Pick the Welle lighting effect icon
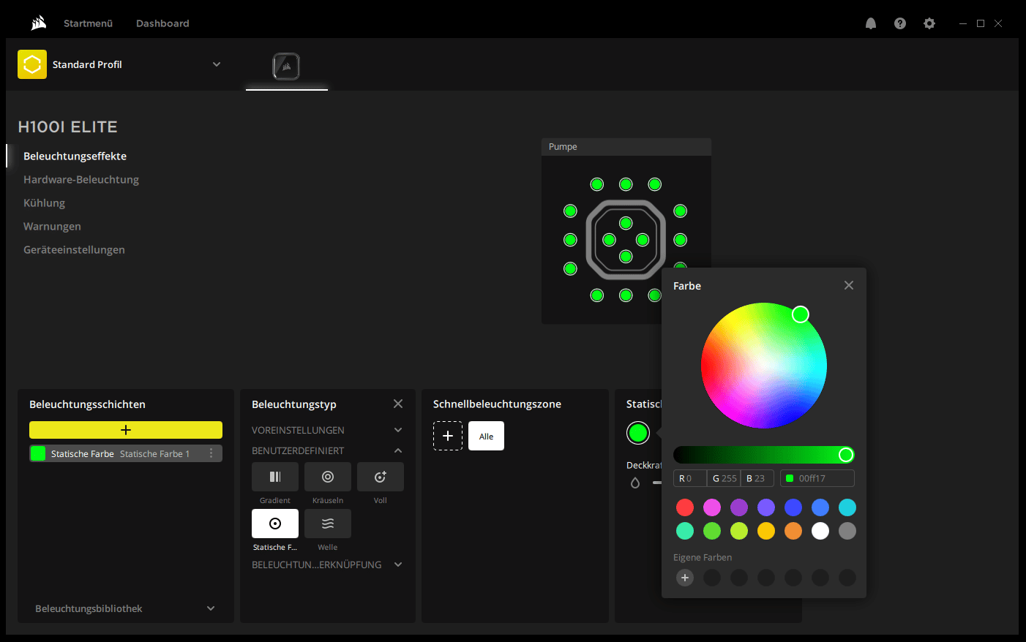Screen dimensions: 1026x642 327,524
